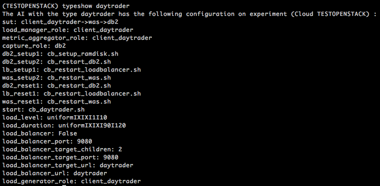Viewport: 380px width, 186px height.
Task: Click the db2_reset1 line
Action: [x=57, y=86]
